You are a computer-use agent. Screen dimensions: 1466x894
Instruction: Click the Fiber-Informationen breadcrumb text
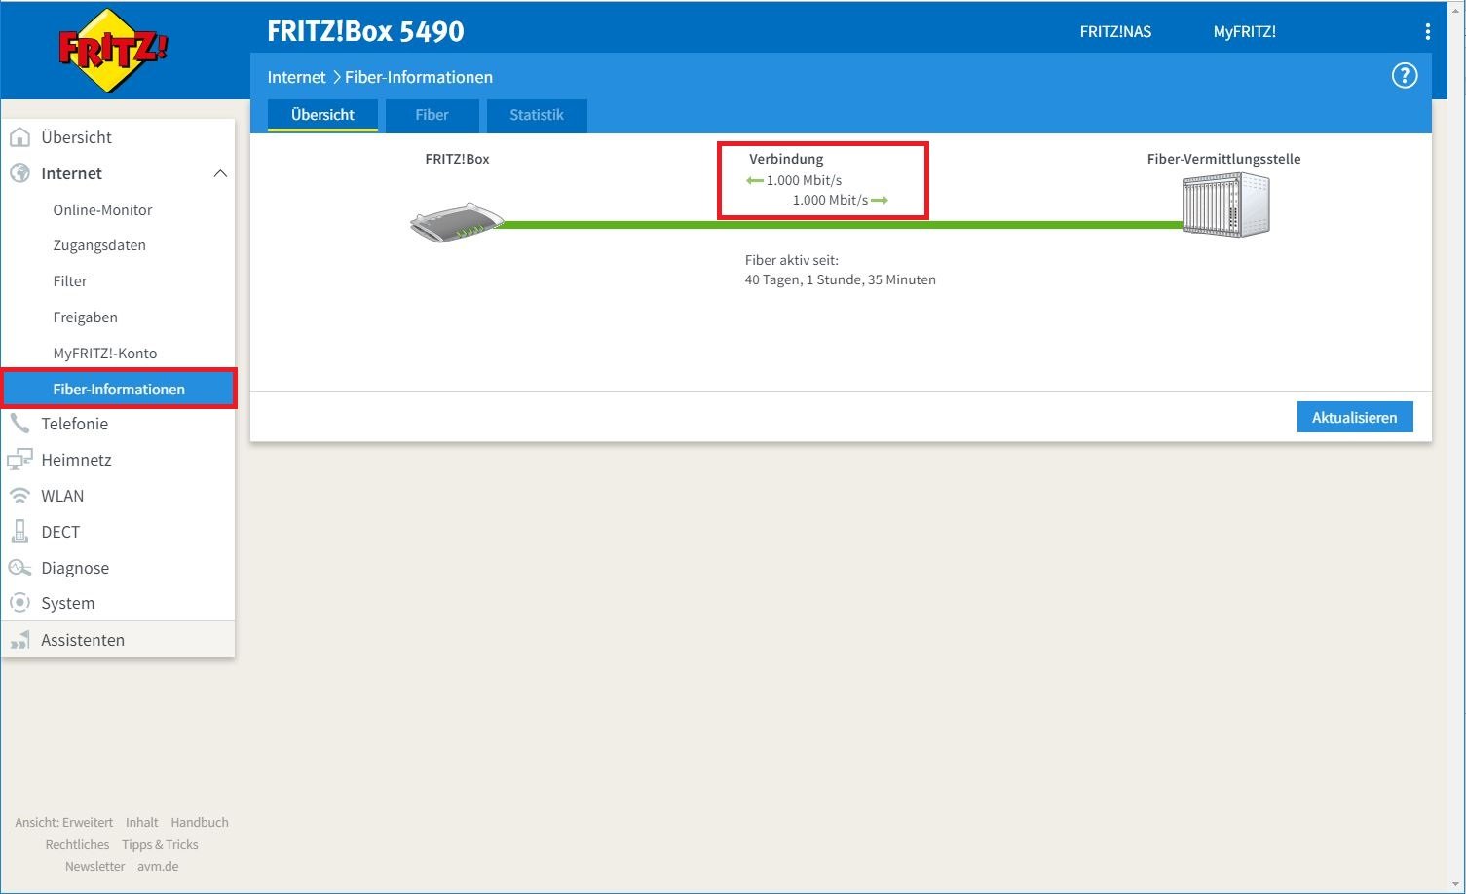click(x=419, y=77)
